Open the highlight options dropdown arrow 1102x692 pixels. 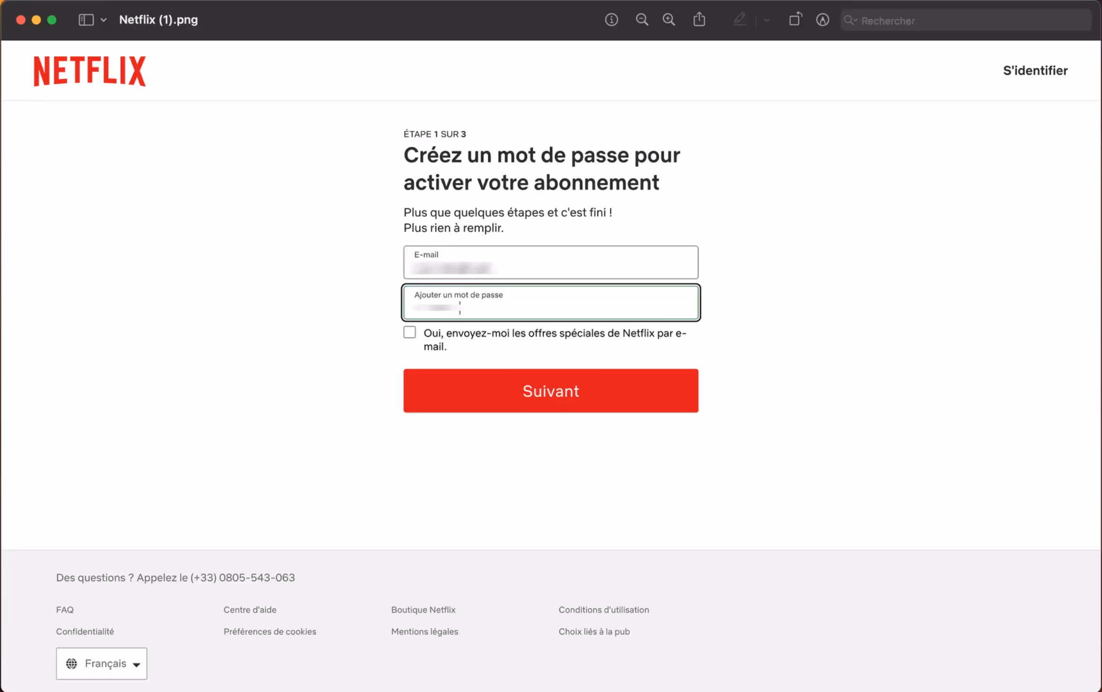[x=767, y=20]
